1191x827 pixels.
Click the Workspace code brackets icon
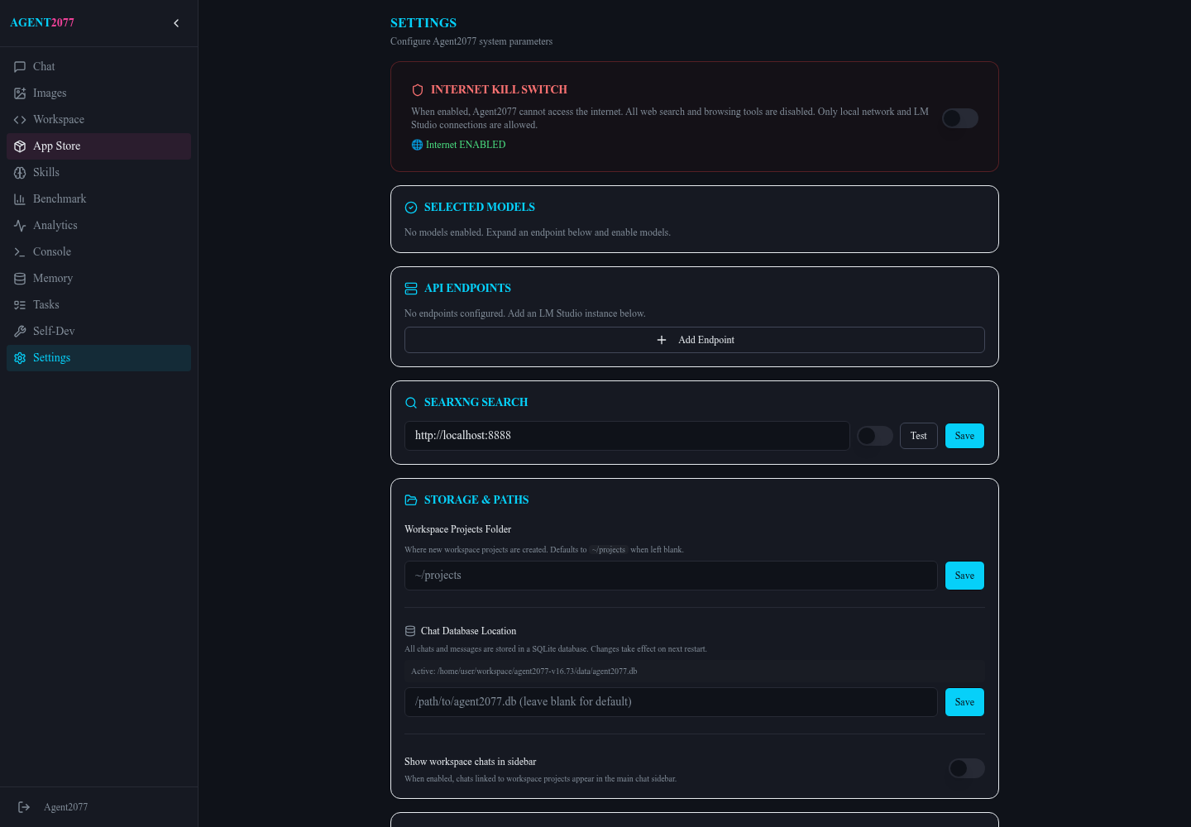(x=20, y=120)
